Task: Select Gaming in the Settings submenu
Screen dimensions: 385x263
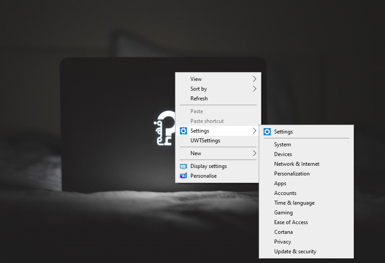Action: [306, 213]
